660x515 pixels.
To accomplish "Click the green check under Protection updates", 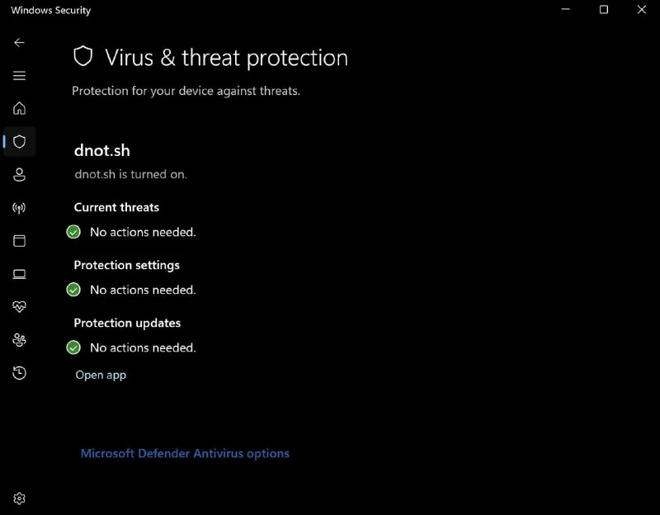I will 73,347.
